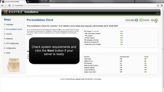Click the Session Auto Start label
Image resolution: width=164 pixels, height=92 pixels.
point(90,72)
